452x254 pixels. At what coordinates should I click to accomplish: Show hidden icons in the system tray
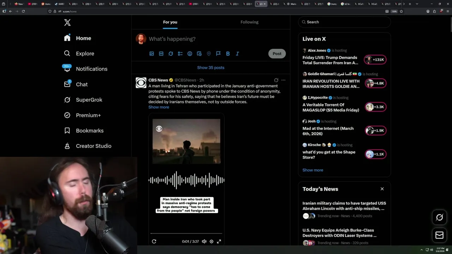421,250
